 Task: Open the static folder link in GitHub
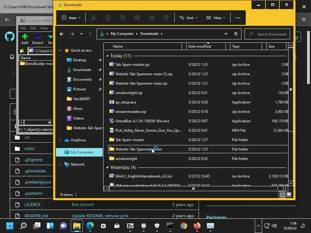coord(29,148)
